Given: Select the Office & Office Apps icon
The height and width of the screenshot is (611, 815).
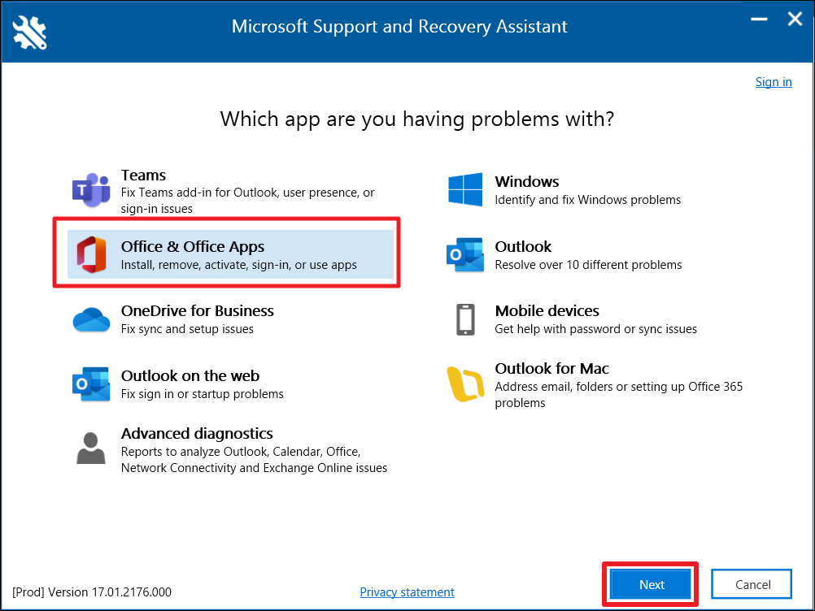Looking at the screenshot, I should 91,254.
